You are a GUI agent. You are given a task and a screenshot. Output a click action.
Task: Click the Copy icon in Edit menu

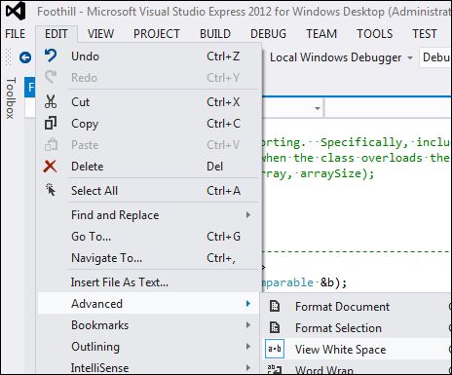[51, 123]
